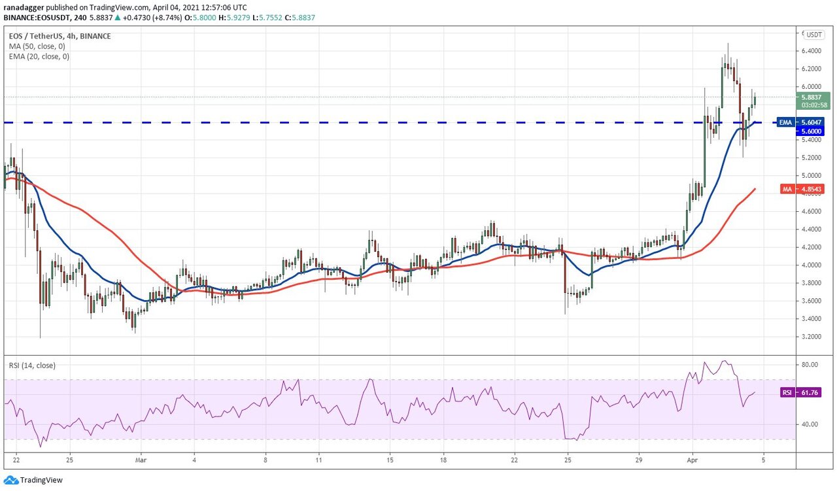Click the red MA 4.8543 price tag
The height and width of the screenshot is (491, 837).
[813, 189]
